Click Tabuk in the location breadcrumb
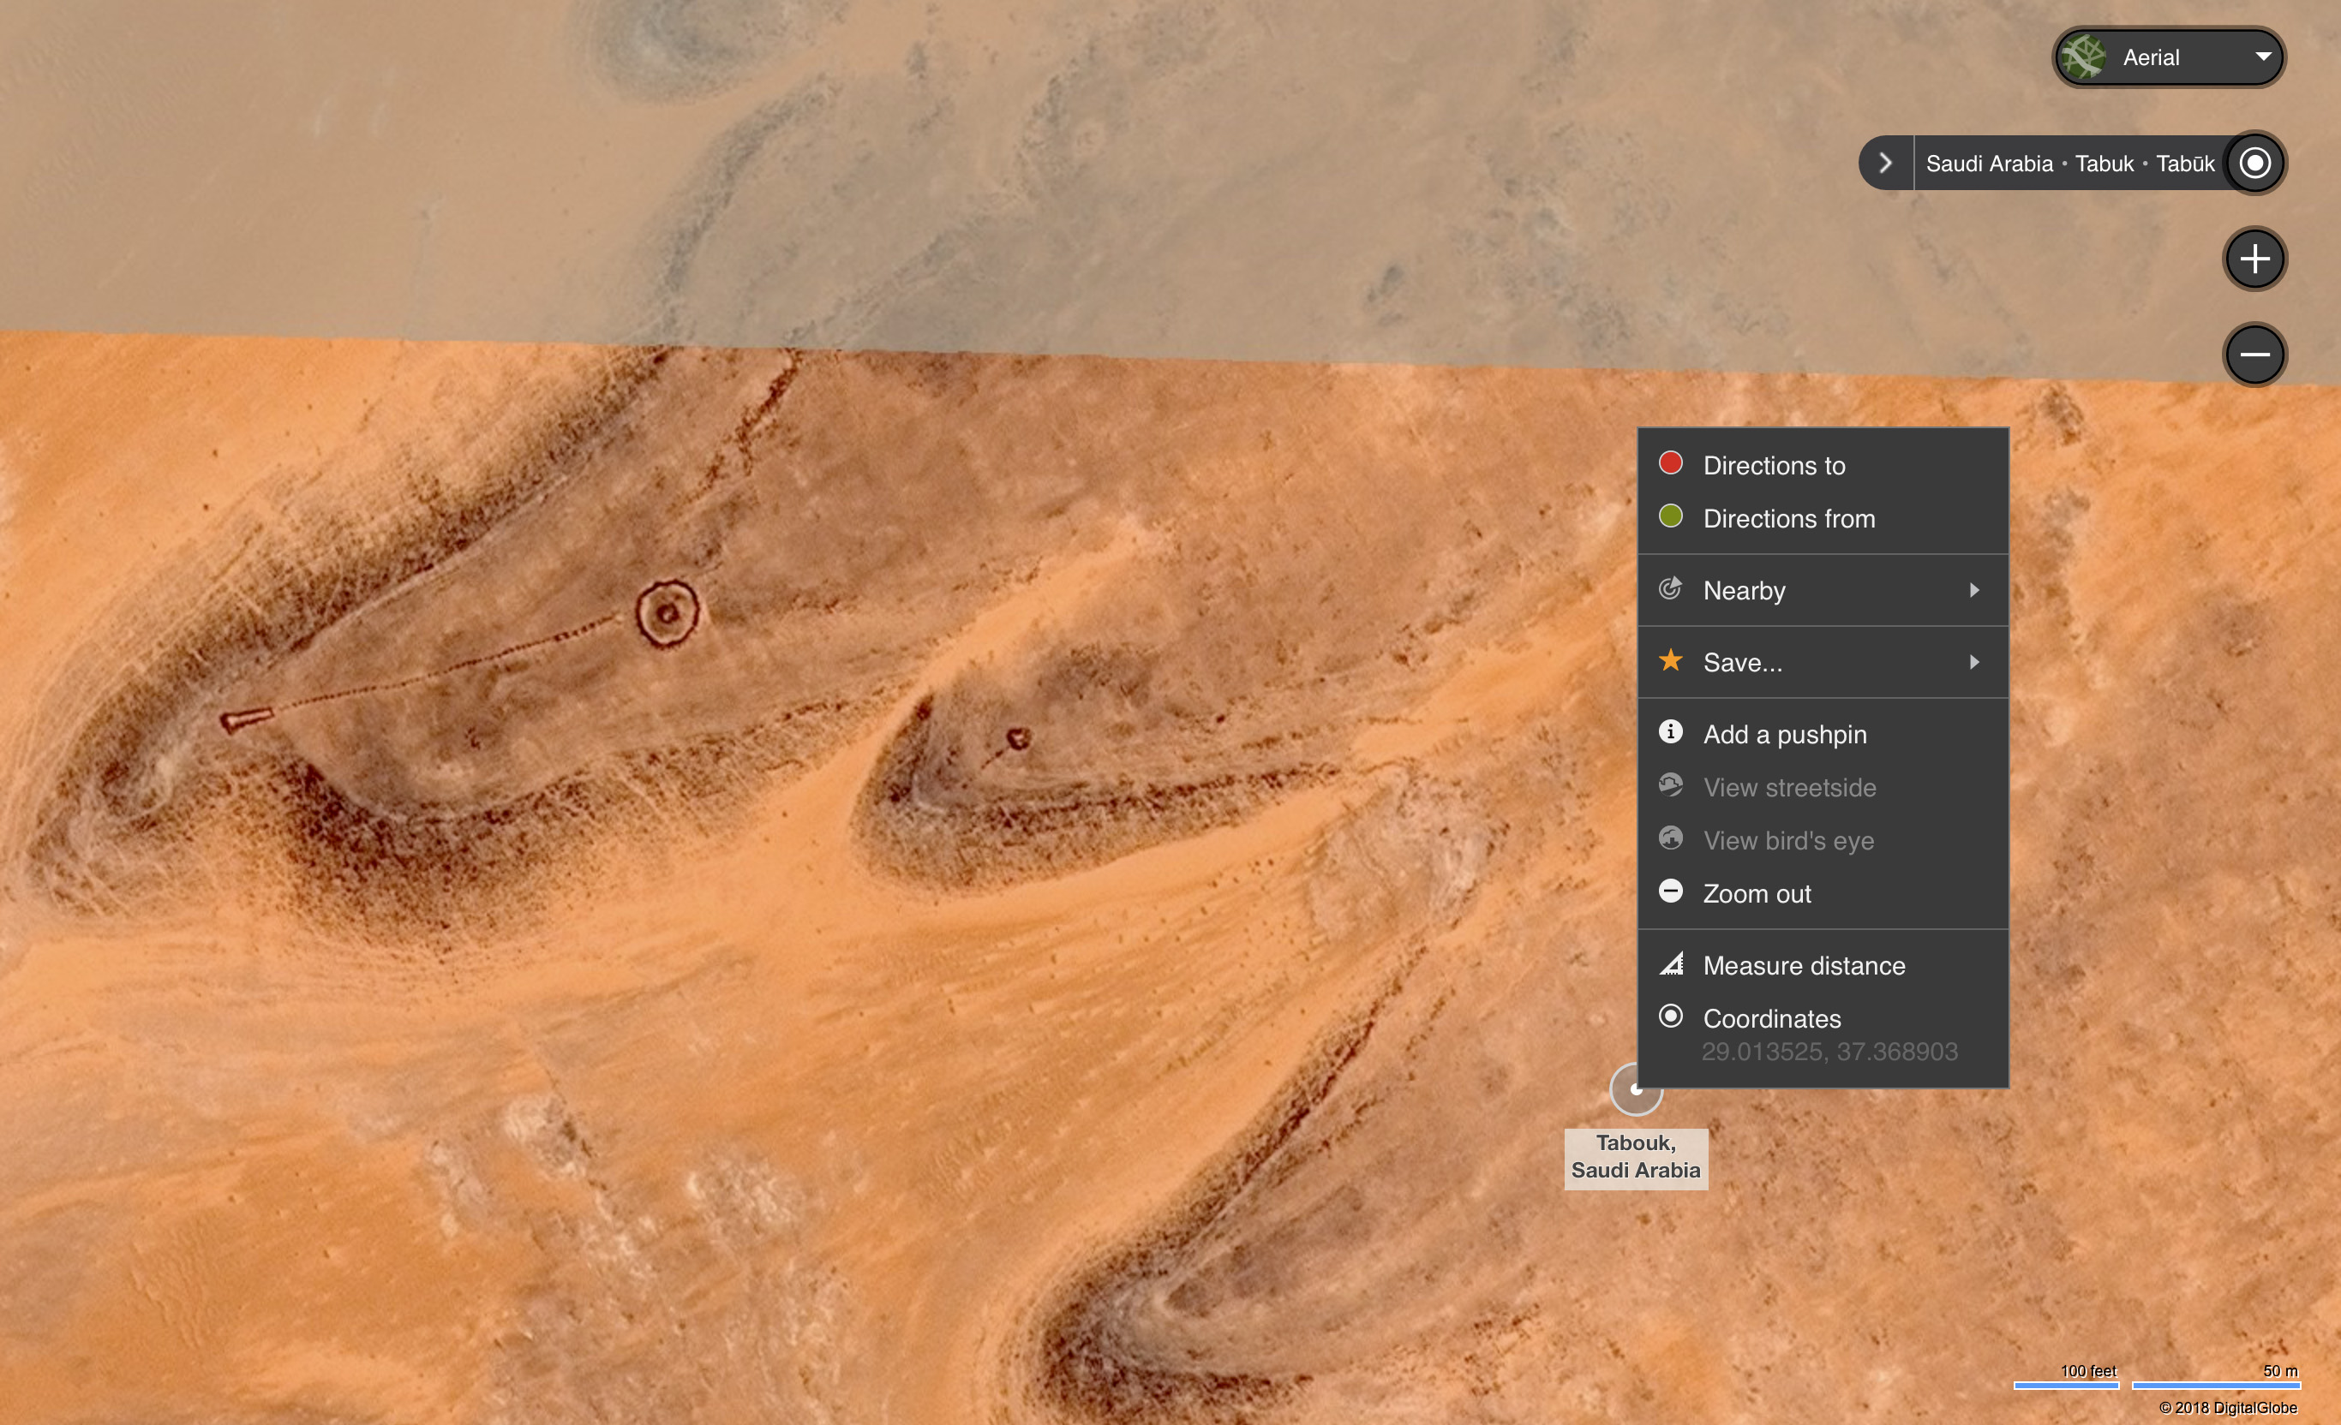Viewport: 2341px width, 1425px height. 2104,164
